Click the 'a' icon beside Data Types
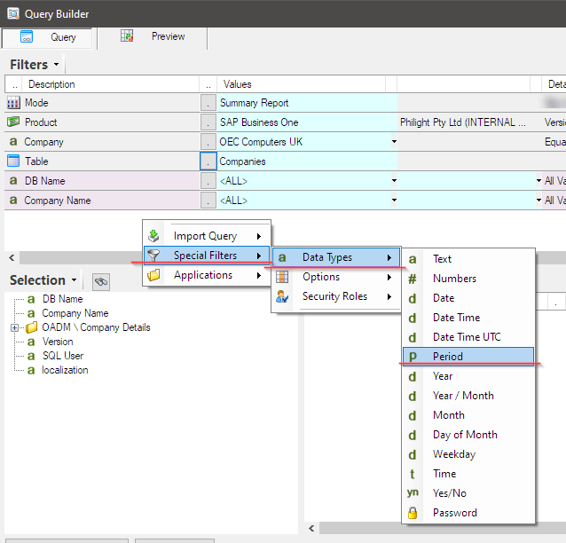566x543 pixels. [282, 257]
